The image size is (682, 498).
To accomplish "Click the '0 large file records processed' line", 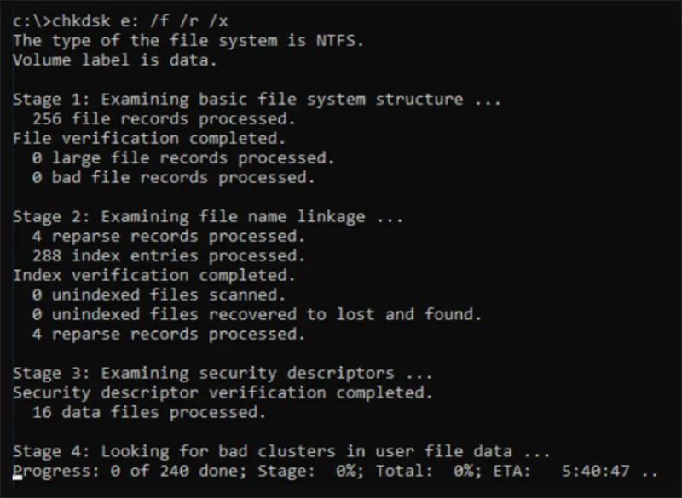I will [x=183, y=158].
